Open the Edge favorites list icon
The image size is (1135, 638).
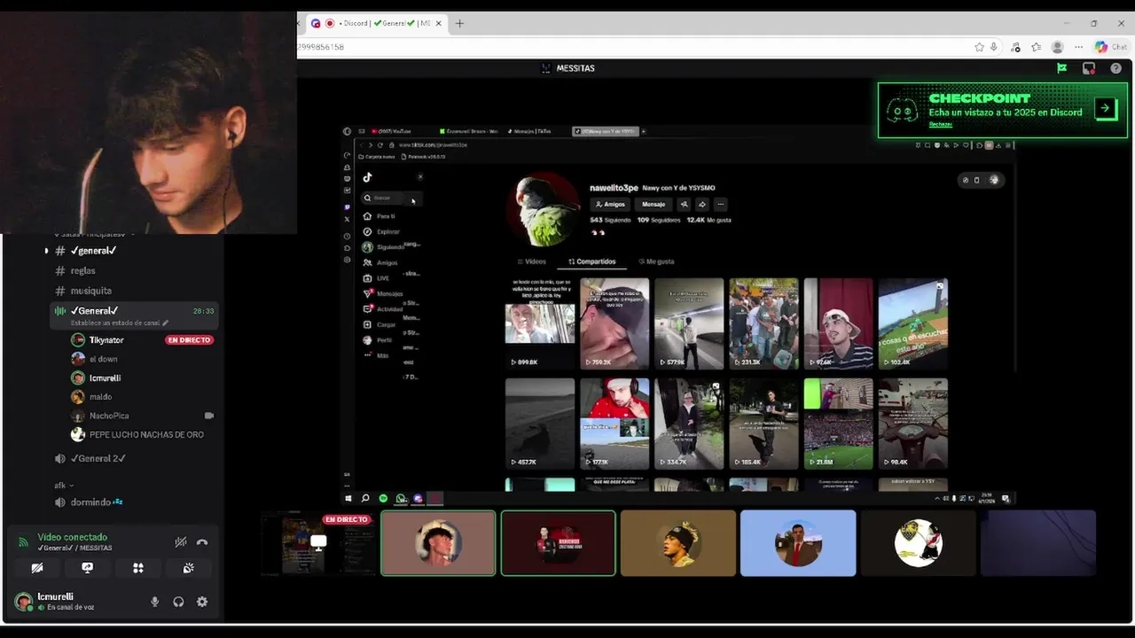(x=1036, y=47)
